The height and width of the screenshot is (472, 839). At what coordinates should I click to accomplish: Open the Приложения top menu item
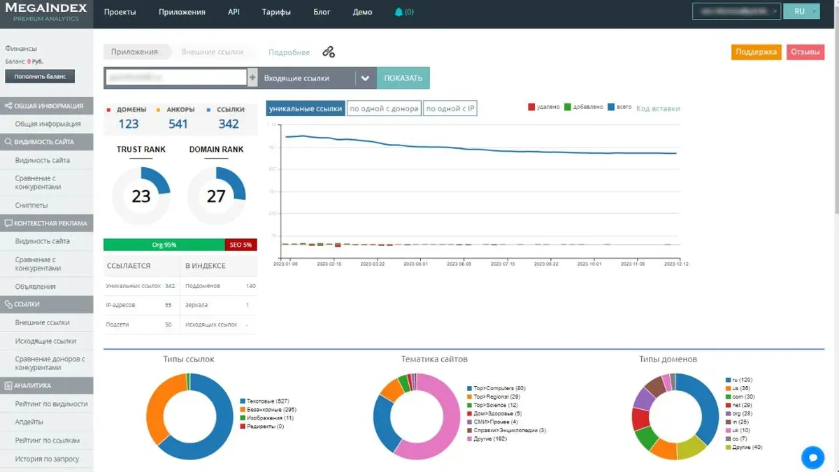pos(182,12)
